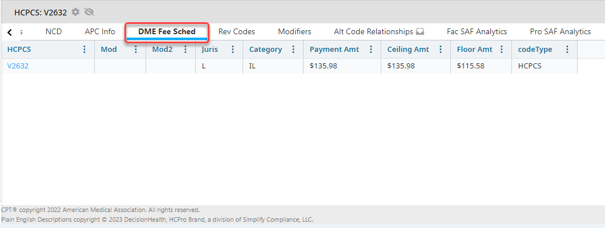Viewport: 605px width, 228px height.
Task: Open the codeType column menu
Action: (567, 50)
